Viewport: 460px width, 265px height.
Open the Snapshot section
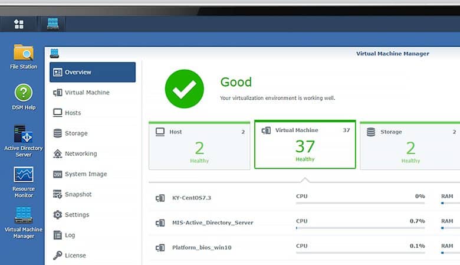tap(93, 194)
